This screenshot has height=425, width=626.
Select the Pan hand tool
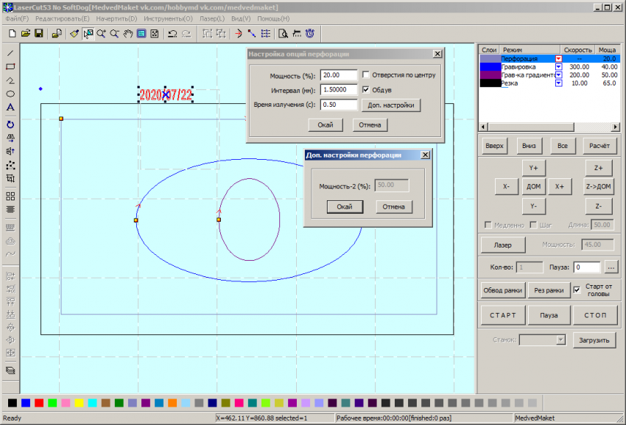click(x=127, y=34)
